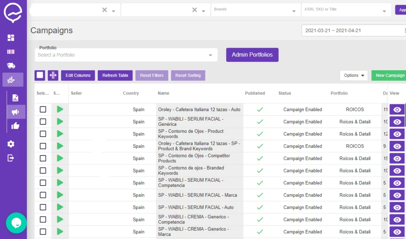Viewport: 406px width, 239px height.
Task: Open the Portfolio selection dropdown
Action: click(126, 55)
